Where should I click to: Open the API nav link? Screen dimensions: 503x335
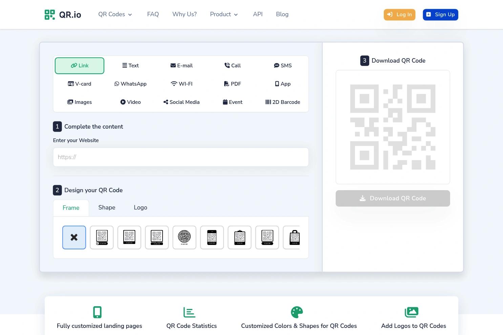[258, 15]
